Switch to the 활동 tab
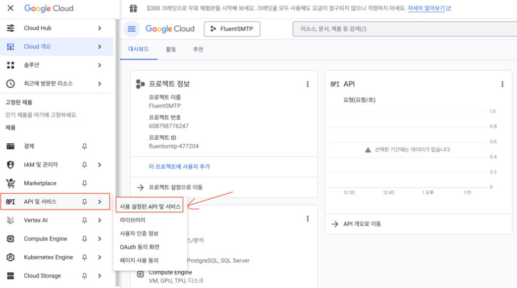This screenshot has height=288, width=517. coord(171,49)
